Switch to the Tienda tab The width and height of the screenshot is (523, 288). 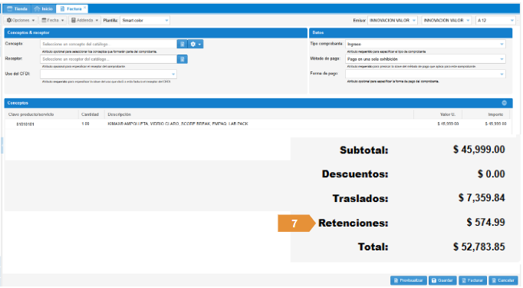pos(18,8)
